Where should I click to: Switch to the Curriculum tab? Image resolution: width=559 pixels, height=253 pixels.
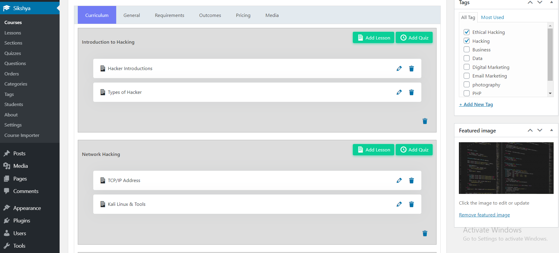point(97,15)
